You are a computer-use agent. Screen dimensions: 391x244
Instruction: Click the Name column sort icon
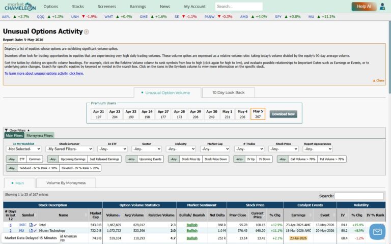[86, 215]
